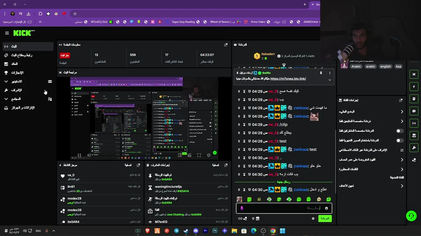
Task: Click the channel actions side-rail icon
Action: (x=414, y=135)
